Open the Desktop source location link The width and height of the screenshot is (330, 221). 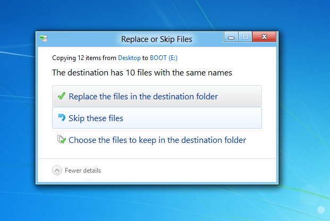click(x=129, y=57)
